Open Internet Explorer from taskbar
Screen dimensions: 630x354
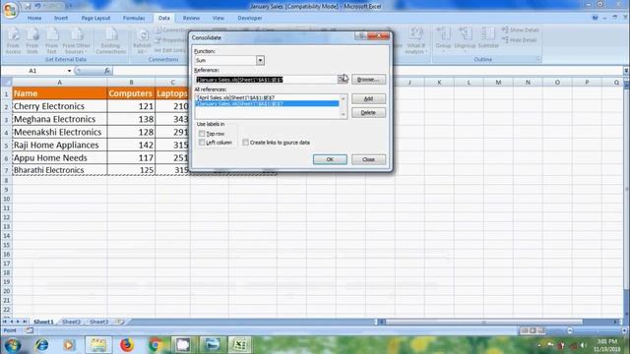point(41,345)
